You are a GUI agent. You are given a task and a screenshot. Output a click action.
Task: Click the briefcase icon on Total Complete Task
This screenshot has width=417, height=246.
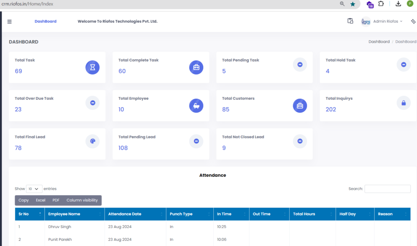click(x=196, y=67)
